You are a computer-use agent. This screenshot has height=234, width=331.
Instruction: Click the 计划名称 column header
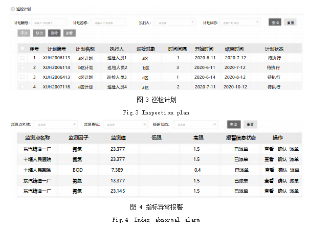pyautogui.click(x=85, y=49)
